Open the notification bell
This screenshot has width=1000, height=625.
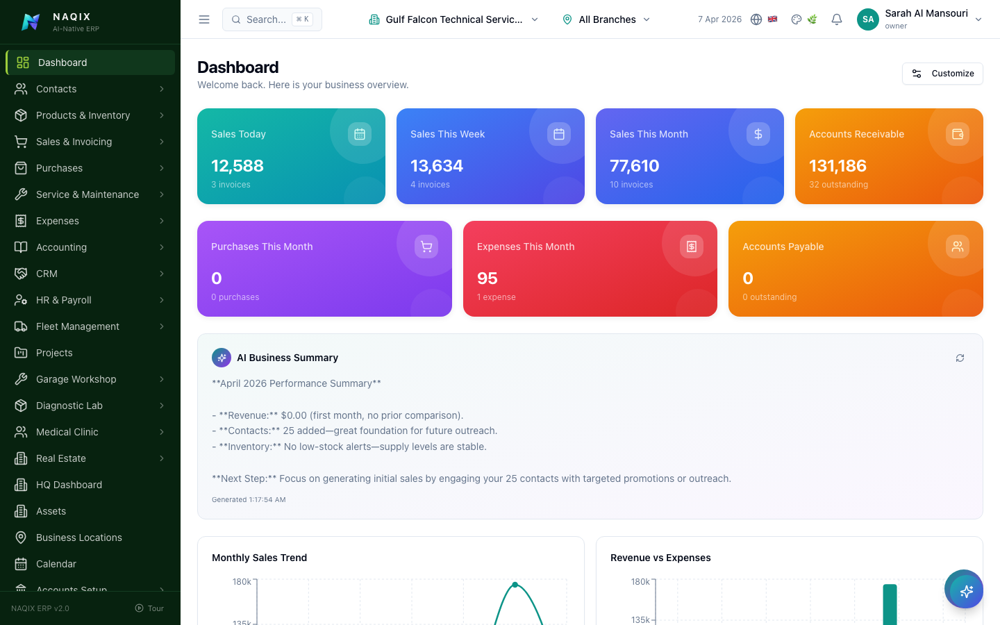tap(836, 19)
